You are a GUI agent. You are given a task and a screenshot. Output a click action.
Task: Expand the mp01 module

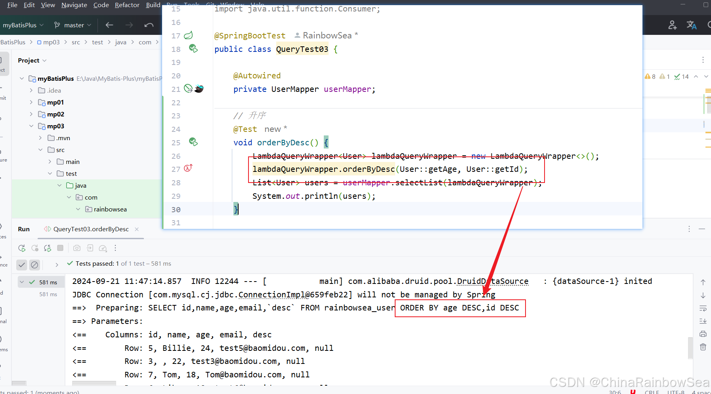pos(31,102)
